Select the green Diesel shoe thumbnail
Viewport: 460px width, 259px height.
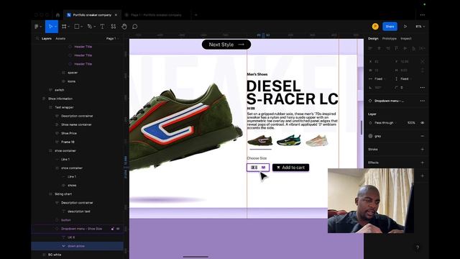[260, 140]
